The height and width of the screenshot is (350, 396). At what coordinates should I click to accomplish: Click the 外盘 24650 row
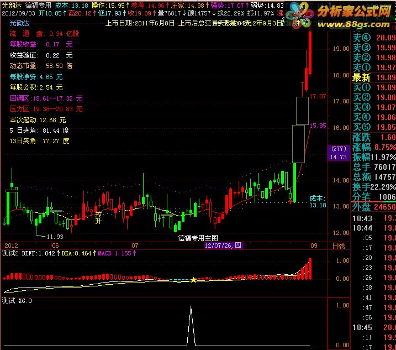pyautogui.click(x=374, y=207)
